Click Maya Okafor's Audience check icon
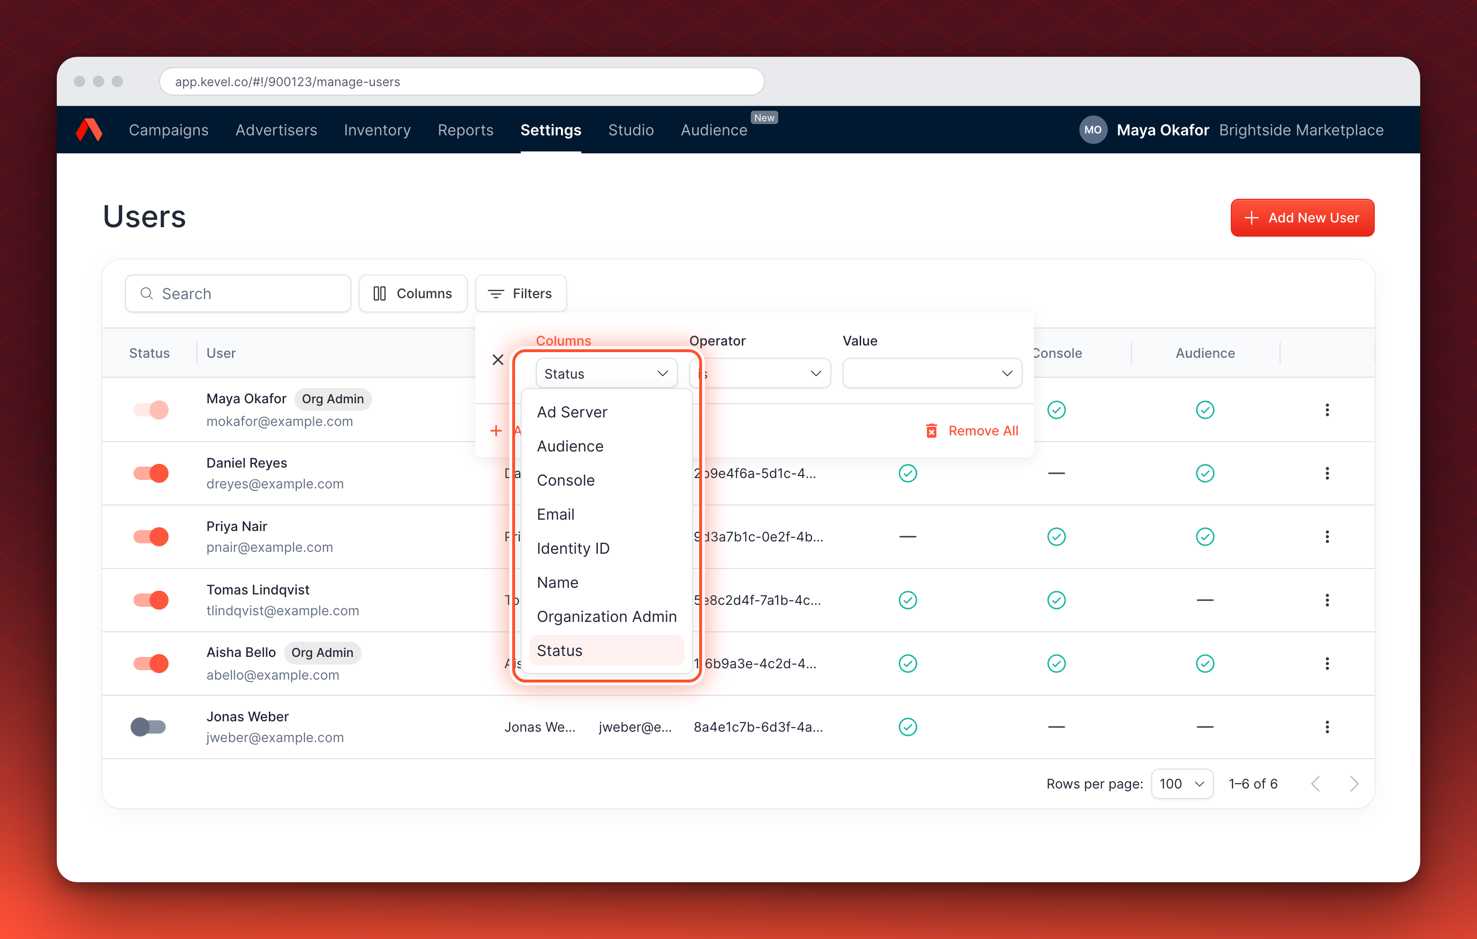The height and width of the screenshot is (939, 1477). pos(1205,410)
